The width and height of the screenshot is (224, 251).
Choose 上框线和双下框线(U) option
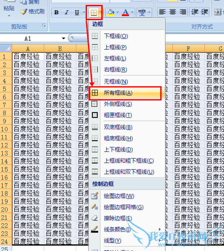(127, 172)
